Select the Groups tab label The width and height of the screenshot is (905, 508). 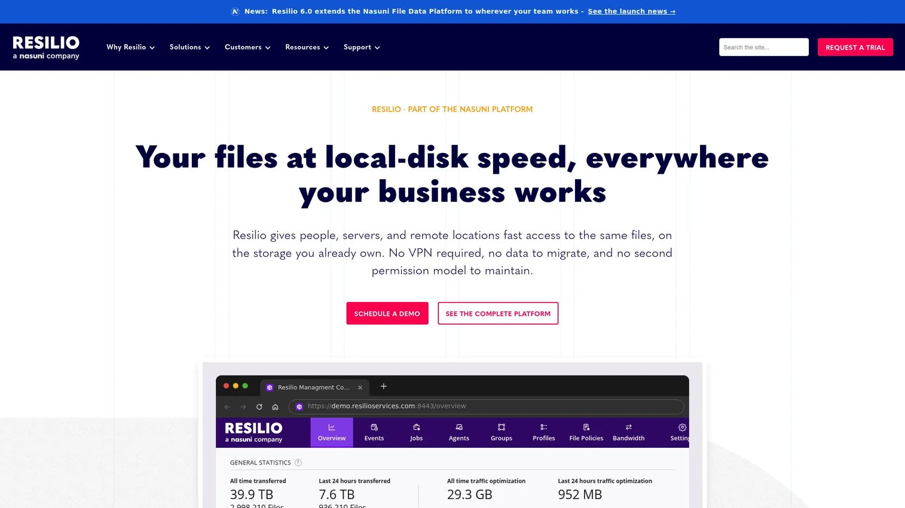[502, 438]
